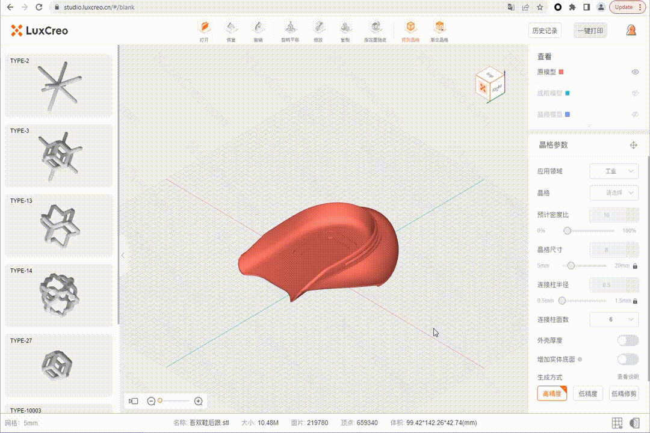Select the TYPE-2 lattice thumbnail
Viewport: 650px width, 433px height.
(59, 85)
